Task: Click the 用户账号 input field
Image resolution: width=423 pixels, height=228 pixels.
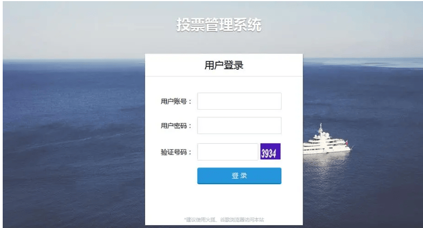Action: [239, 101]
